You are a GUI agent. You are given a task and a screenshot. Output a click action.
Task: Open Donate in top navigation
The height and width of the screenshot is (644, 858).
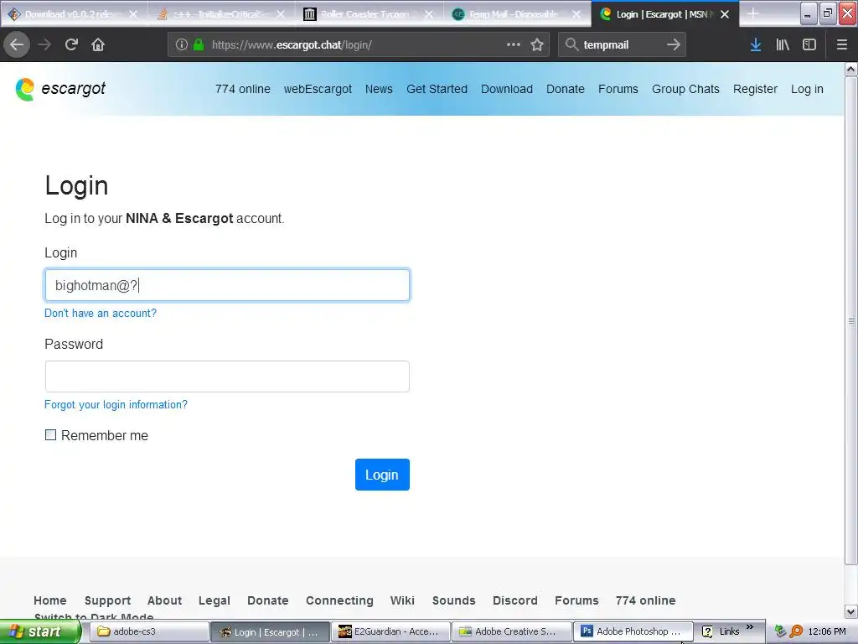click(566, 89)
